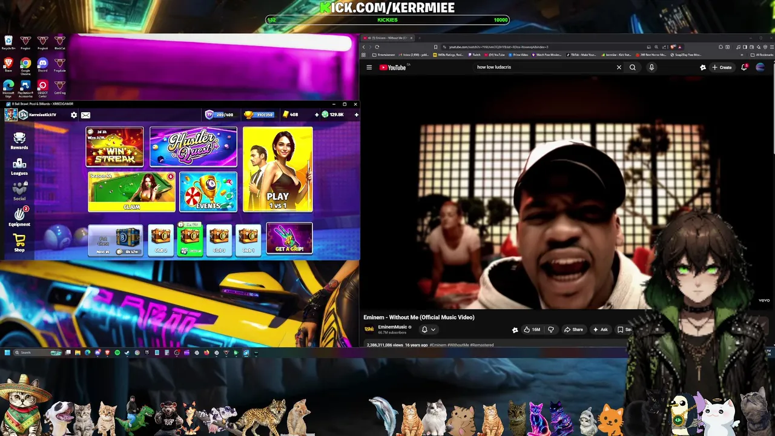Open the Hustler Quest banner
Image resolution: width=775 pixels, height=436 pixels.
tap(193, 147)
